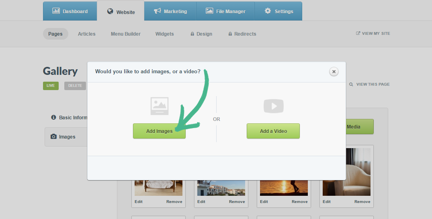Go to the Settings tab
Screen dimensions: 432x219
(x=278, y=11)
